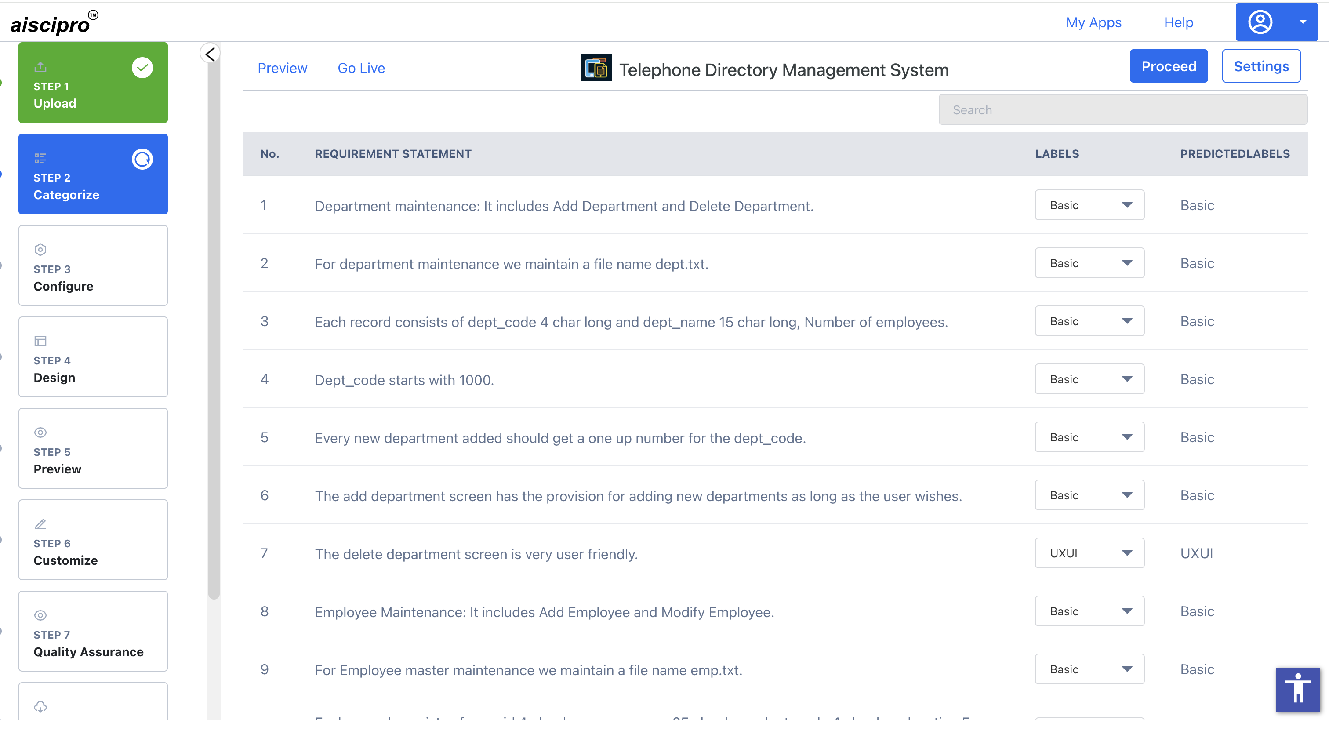This screenshot has width=1329, height=756.
Task: Open the accessibility widget icon
Action: pyautogui.click(x=1298, y=690)
